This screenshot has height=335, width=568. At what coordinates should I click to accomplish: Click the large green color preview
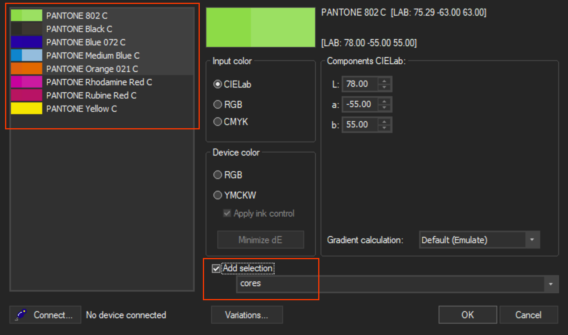tap(260, 27)
